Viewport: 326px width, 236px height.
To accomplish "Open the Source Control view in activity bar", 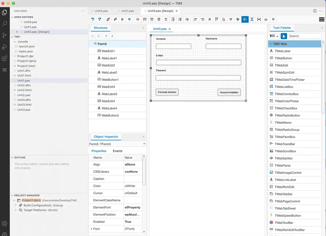I will 4,35.
